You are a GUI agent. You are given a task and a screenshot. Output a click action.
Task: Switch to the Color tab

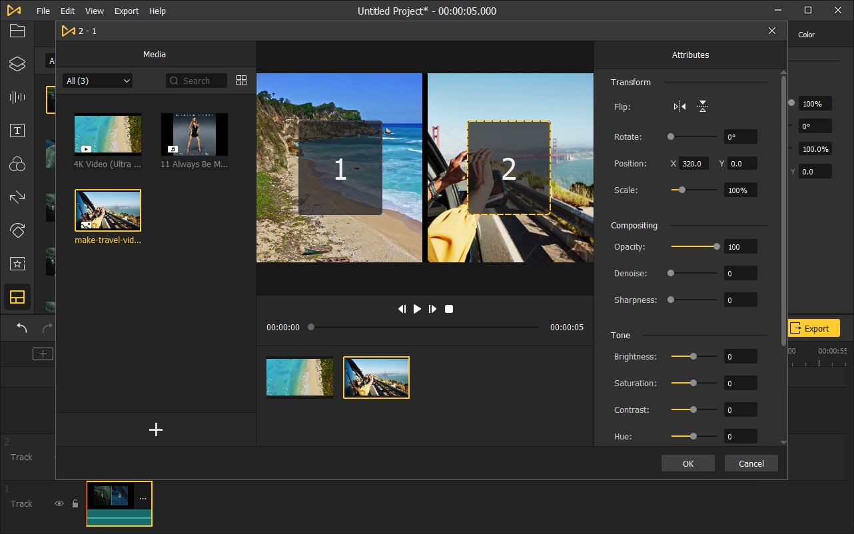pyautogui.click(x=805, y=34)
